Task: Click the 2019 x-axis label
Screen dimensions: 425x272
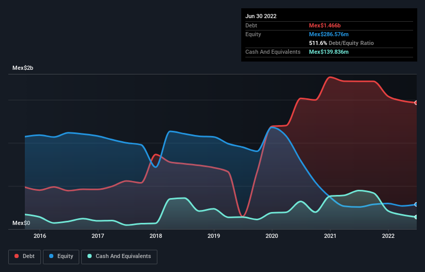Action: (214, 236)
